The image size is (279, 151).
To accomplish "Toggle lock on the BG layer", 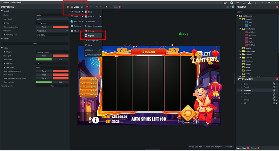I will [x=274, y=103].
